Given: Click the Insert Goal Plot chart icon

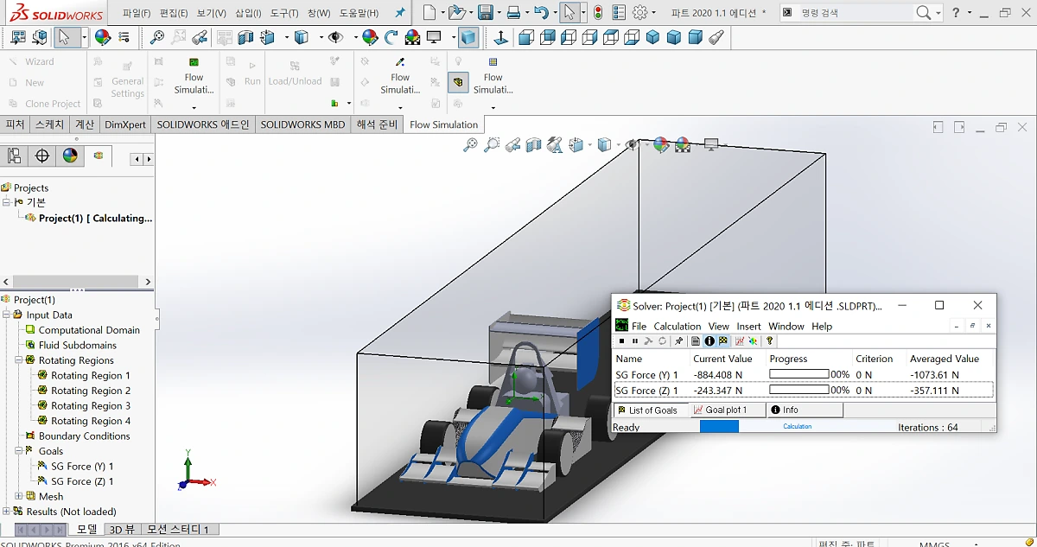Looking at the screenshot, I should click(740, 341).
